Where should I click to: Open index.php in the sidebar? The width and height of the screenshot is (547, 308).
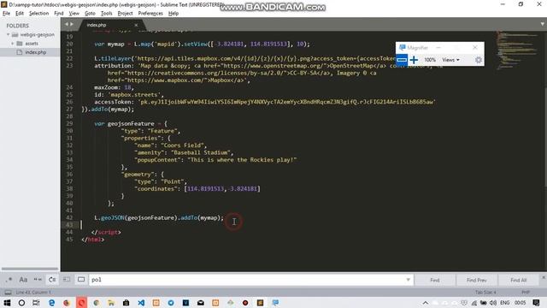(x=36, y=52)
